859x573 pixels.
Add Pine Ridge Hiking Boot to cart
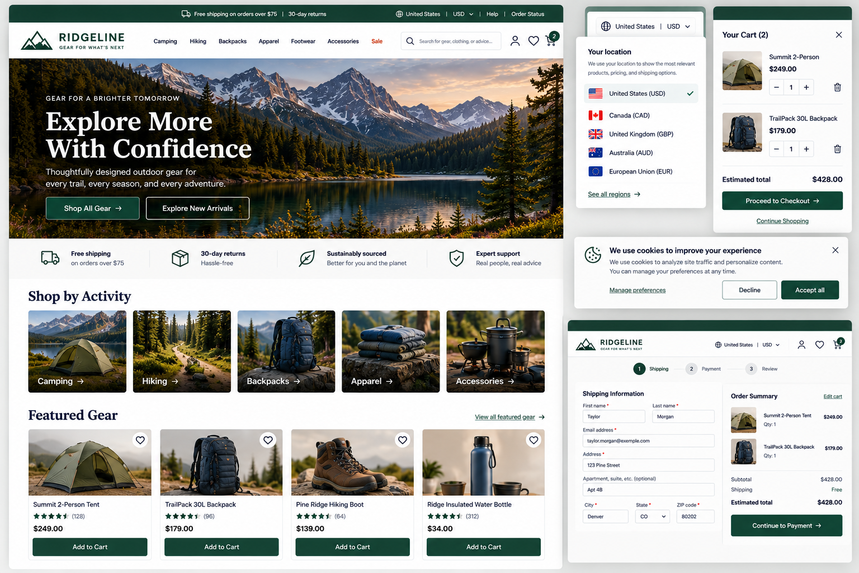[352, 547]
